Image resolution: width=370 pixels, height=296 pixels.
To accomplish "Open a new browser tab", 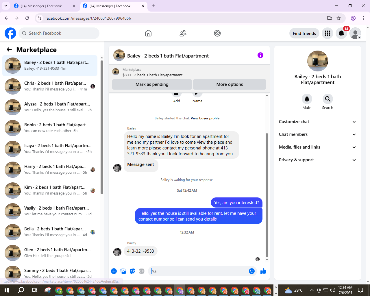I will click(x=153, y=6).
